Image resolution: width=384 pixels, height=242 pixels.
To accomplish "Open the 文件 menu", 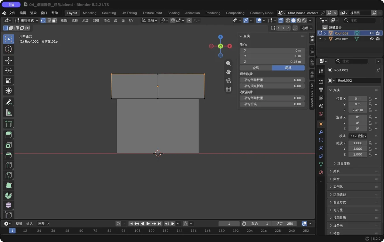I will point(12,13).
